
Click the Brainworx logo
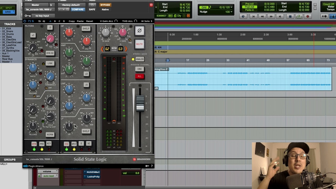tap(141, 159)
